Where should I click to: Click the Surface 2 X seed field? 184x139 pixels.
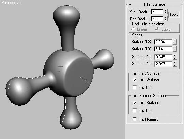pos(163,57)
